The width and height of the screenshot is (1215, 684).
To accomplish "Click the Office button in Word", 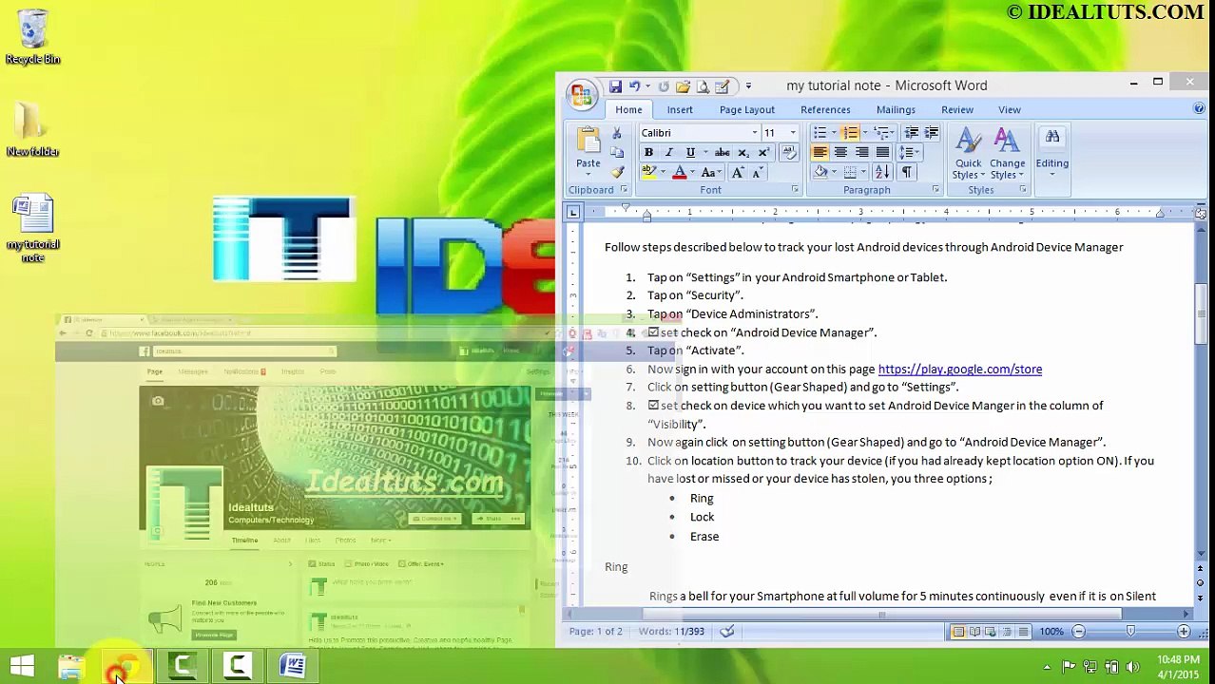I will tap(581, 93).
